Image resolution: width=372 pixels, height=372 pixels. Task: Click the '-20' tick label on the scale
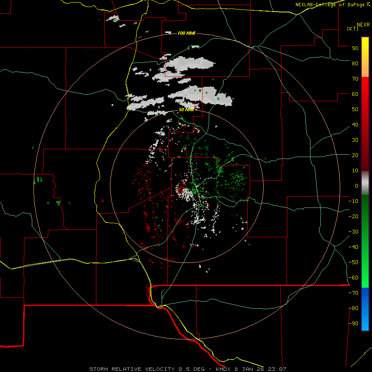(353, 216)
